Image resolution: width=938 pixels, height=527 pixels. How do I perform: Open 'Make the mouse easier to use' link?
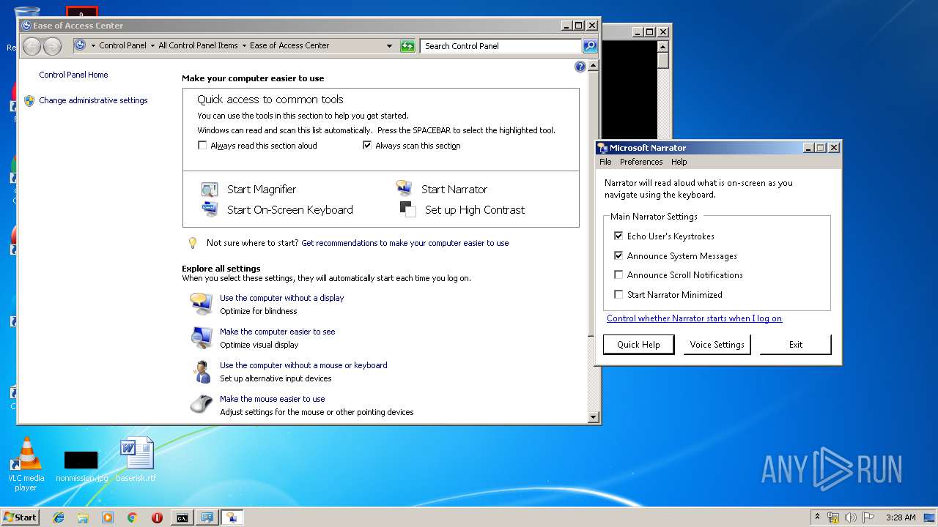click(x=272, y=399)
